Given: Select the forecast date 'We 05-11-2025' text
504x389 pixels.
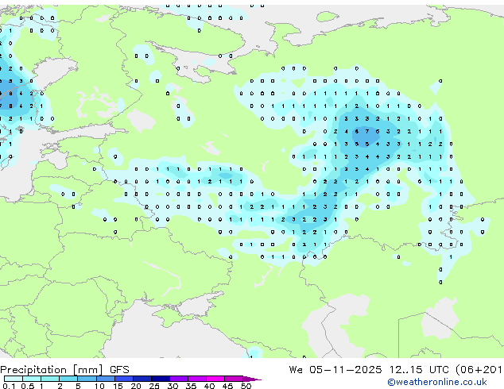Looking at the screenshot, I should 335,370.
